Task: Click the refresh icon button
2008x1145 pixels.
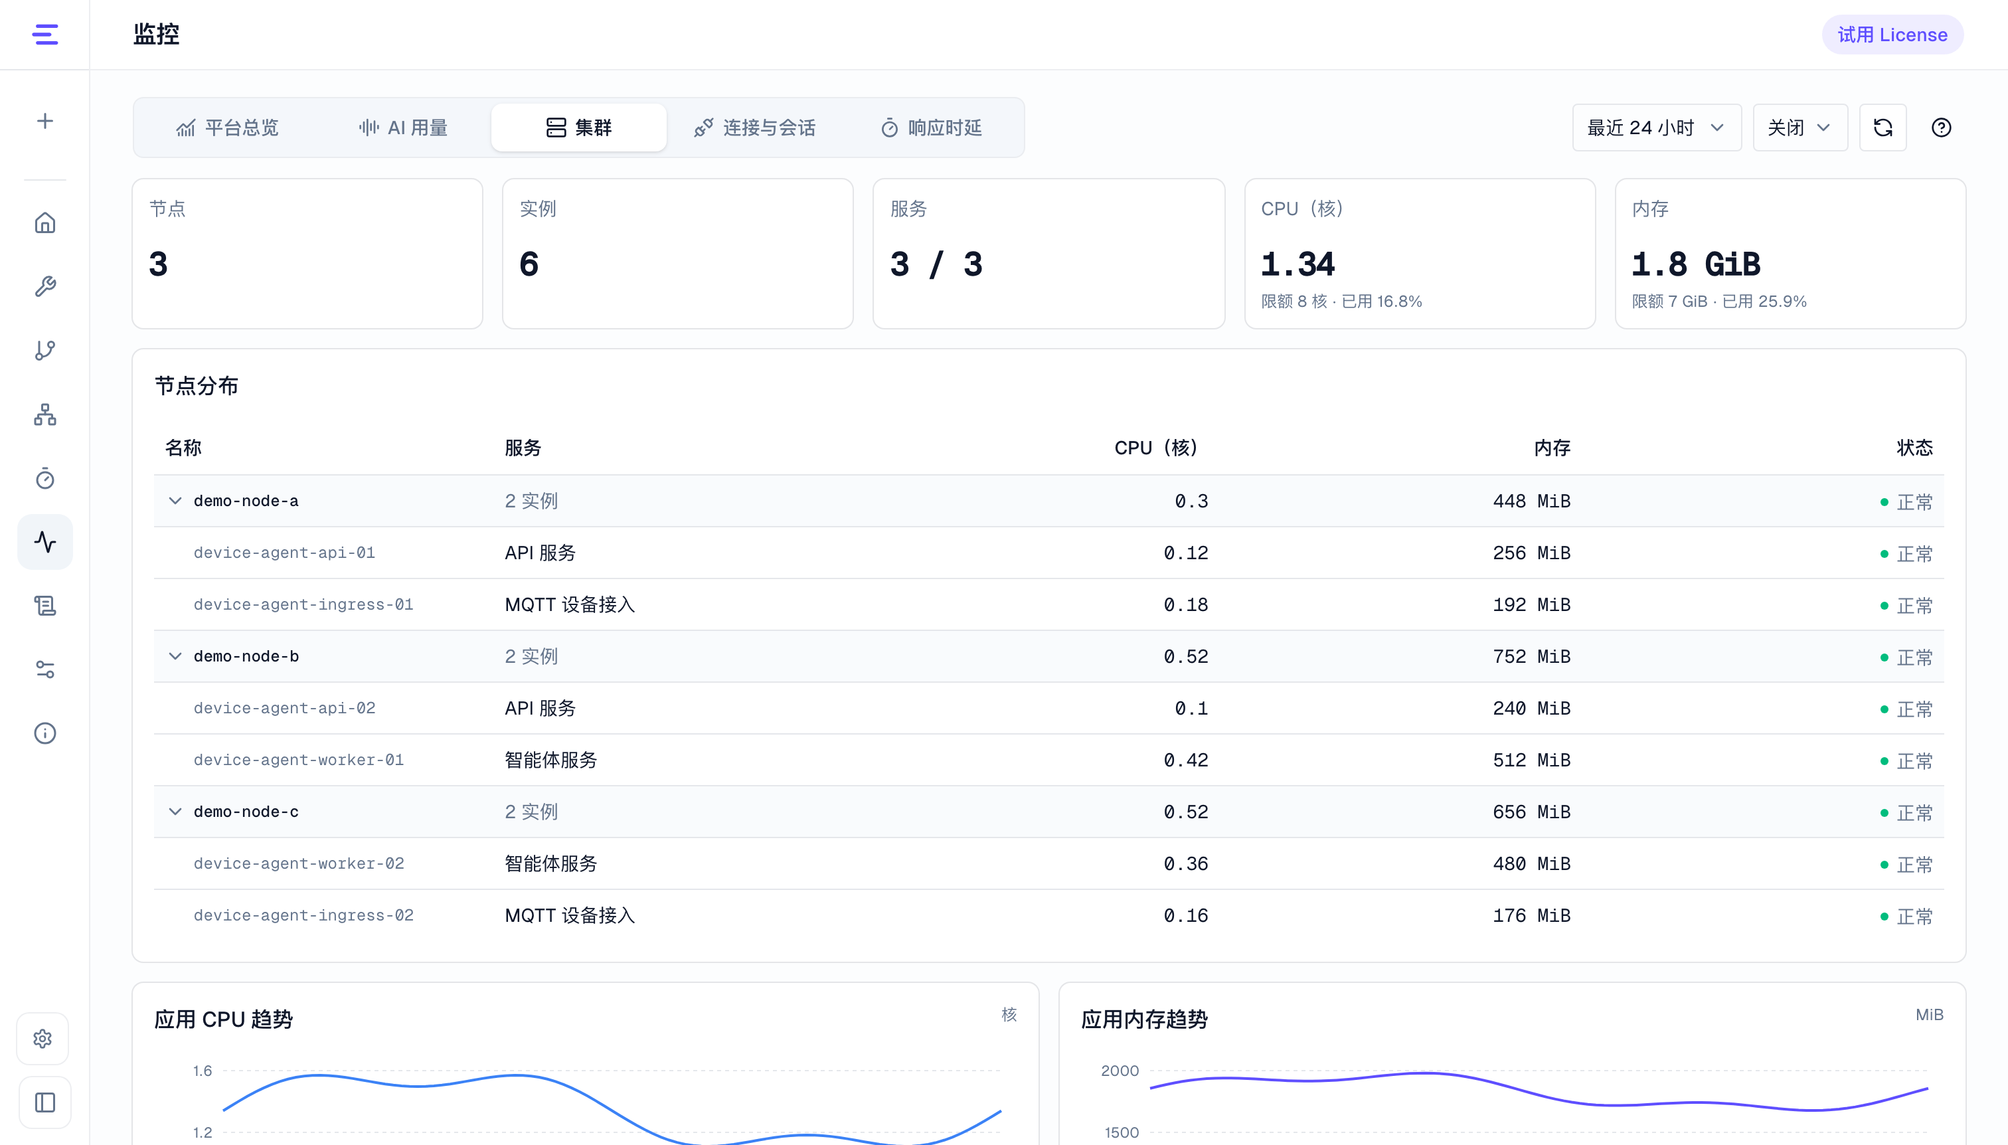Action: point(1883,128)
